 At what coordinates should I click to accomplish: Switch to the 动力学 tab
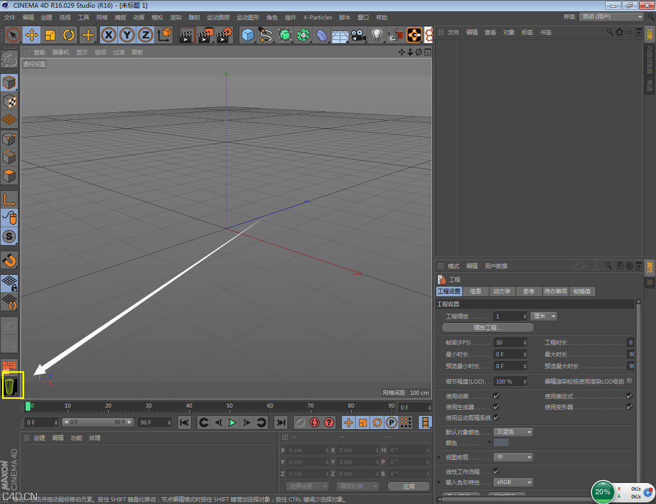coord(502,291)
